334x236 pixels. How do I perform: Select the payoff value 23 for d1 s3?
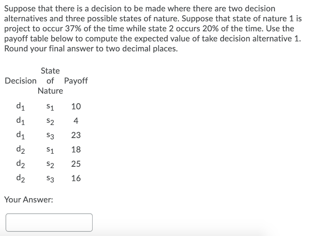click(x=75, y=135)
